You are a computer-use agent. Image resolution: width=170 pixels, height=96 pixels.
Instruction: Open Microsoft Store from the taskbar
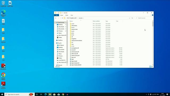pyautogui.click(x=54, y=94)
